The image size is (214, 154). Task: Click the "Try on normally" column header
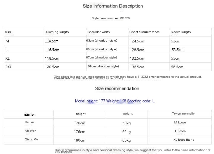click(183, 114)
